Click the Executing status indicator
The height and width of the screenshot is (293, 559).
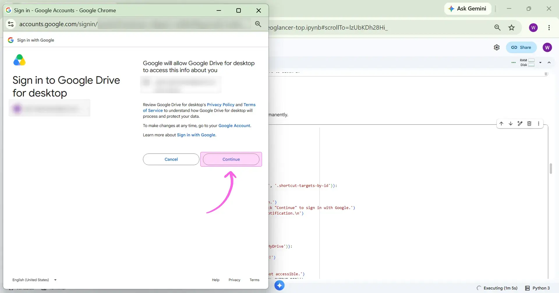pos(497,288)
